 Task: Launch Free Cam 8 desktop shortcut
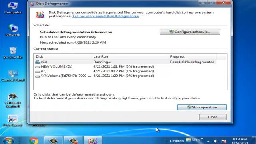tap(13, 121)
